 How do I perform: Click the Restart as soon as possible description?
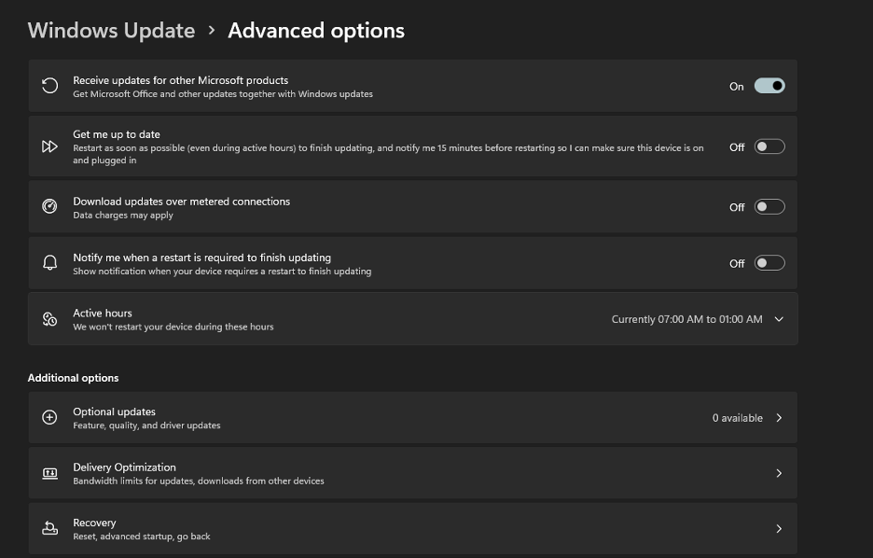pyautogui.click(x=388, y=154)
